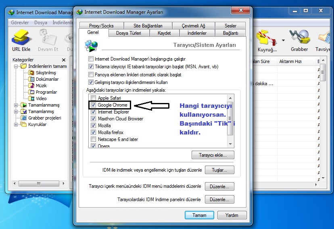This screenshot has width=334, height=229.
Task: Collapse the İndirilenlerin tamamı tree node
Action: [16, 66]
